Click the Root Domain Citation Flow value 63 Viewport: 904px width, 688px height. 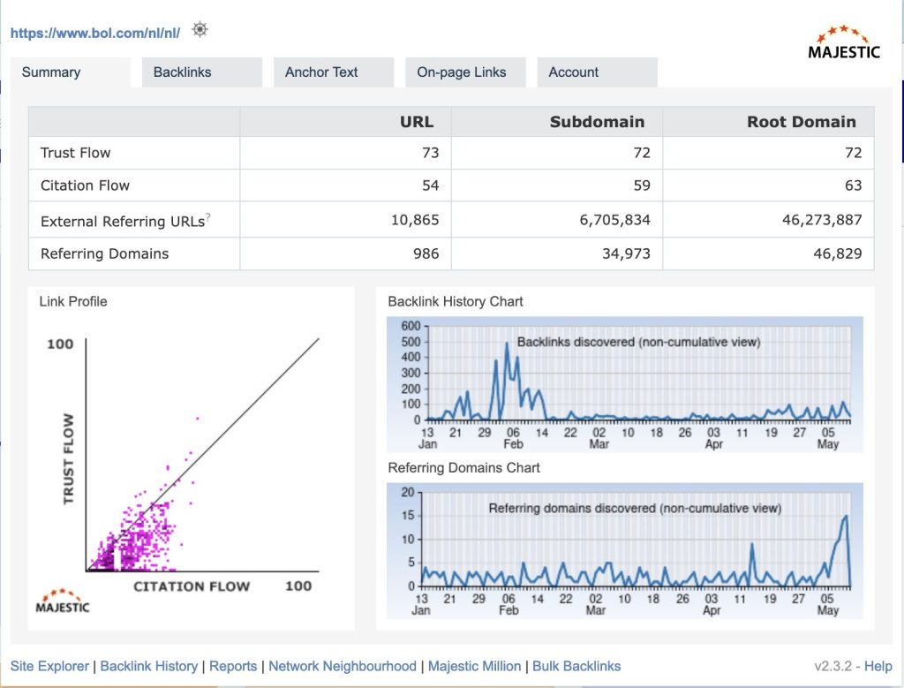pos(854,185)
